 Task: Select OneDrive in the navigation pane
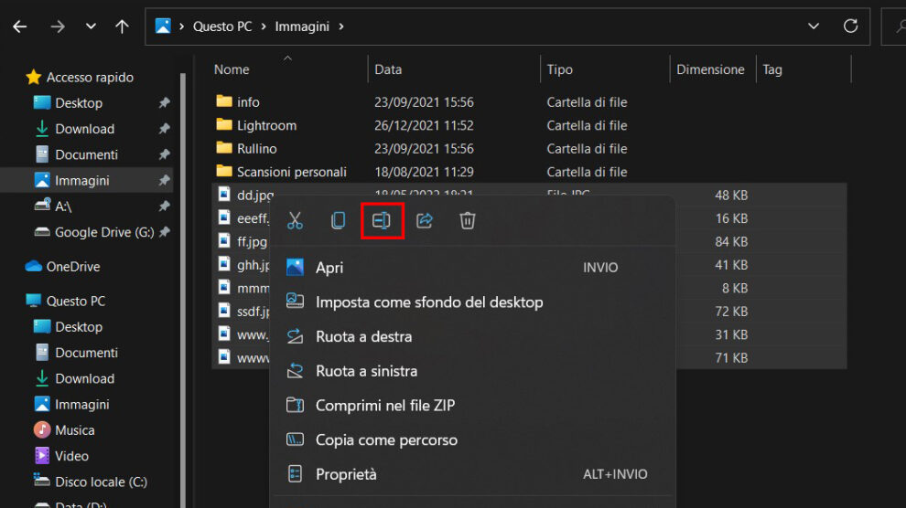click(72, 267)
